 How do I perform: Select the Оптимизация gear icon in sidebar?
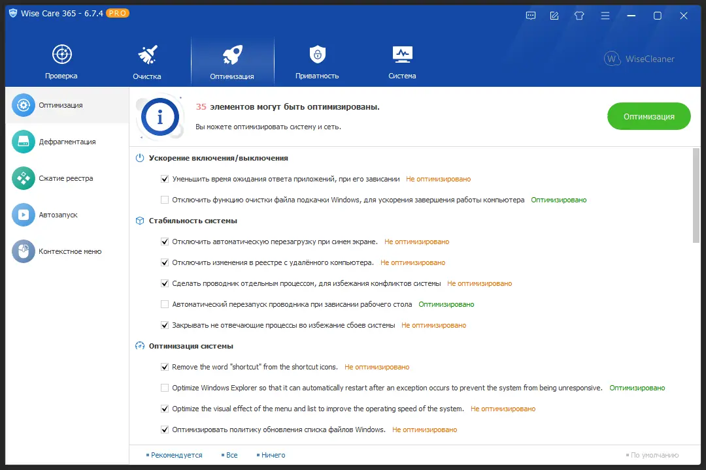pyautogui.click(x=24, y=105)
